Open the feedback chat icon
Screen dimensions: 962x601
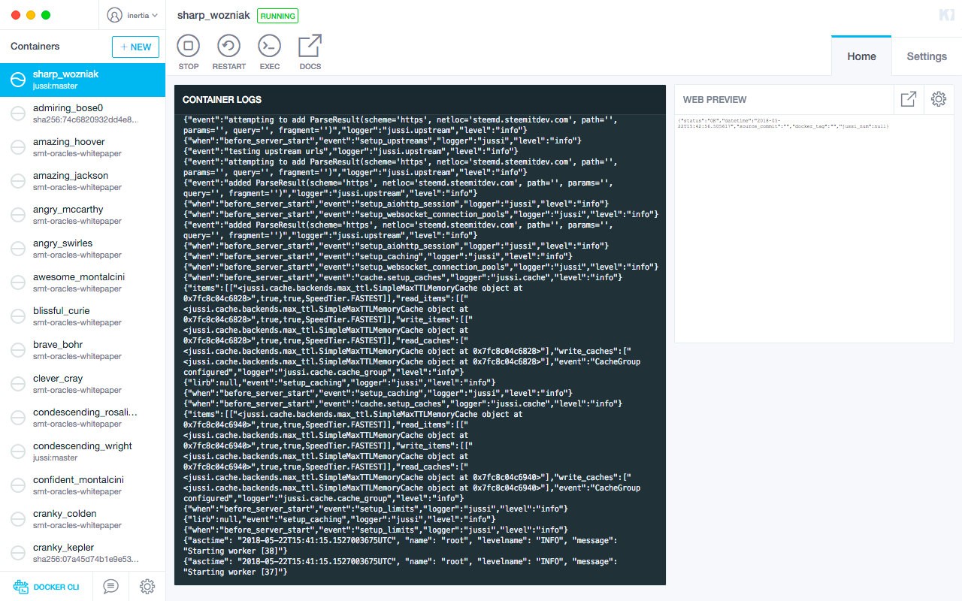(110, 587)
